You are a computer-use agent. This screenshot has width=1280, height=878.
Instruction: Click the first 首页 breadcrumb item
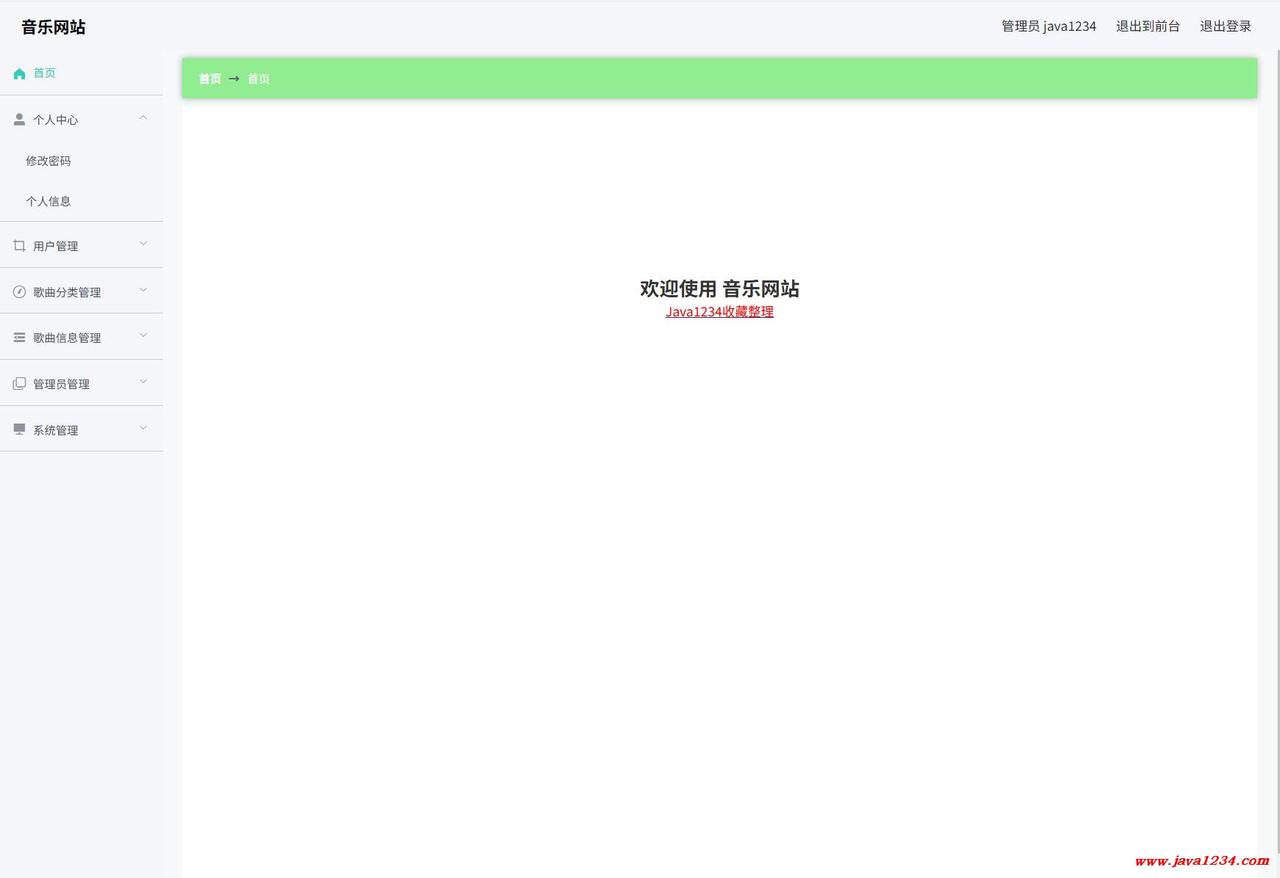pyautogui.click(x=210, y=79)
